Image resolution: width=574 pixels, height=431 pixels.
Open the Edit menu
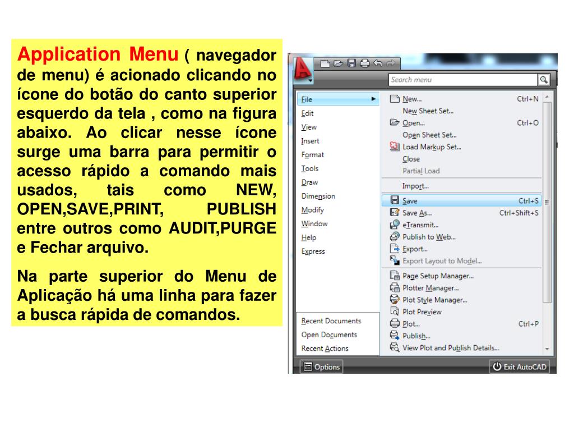click(x=307, y=113)
